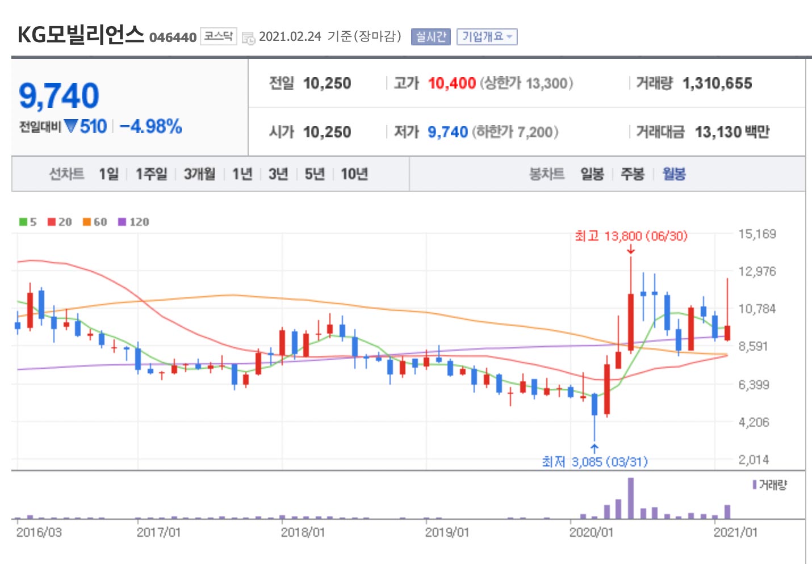Click the 상한가 13,300 text
The width and height of the screenshot is (812, 564).
526,83
